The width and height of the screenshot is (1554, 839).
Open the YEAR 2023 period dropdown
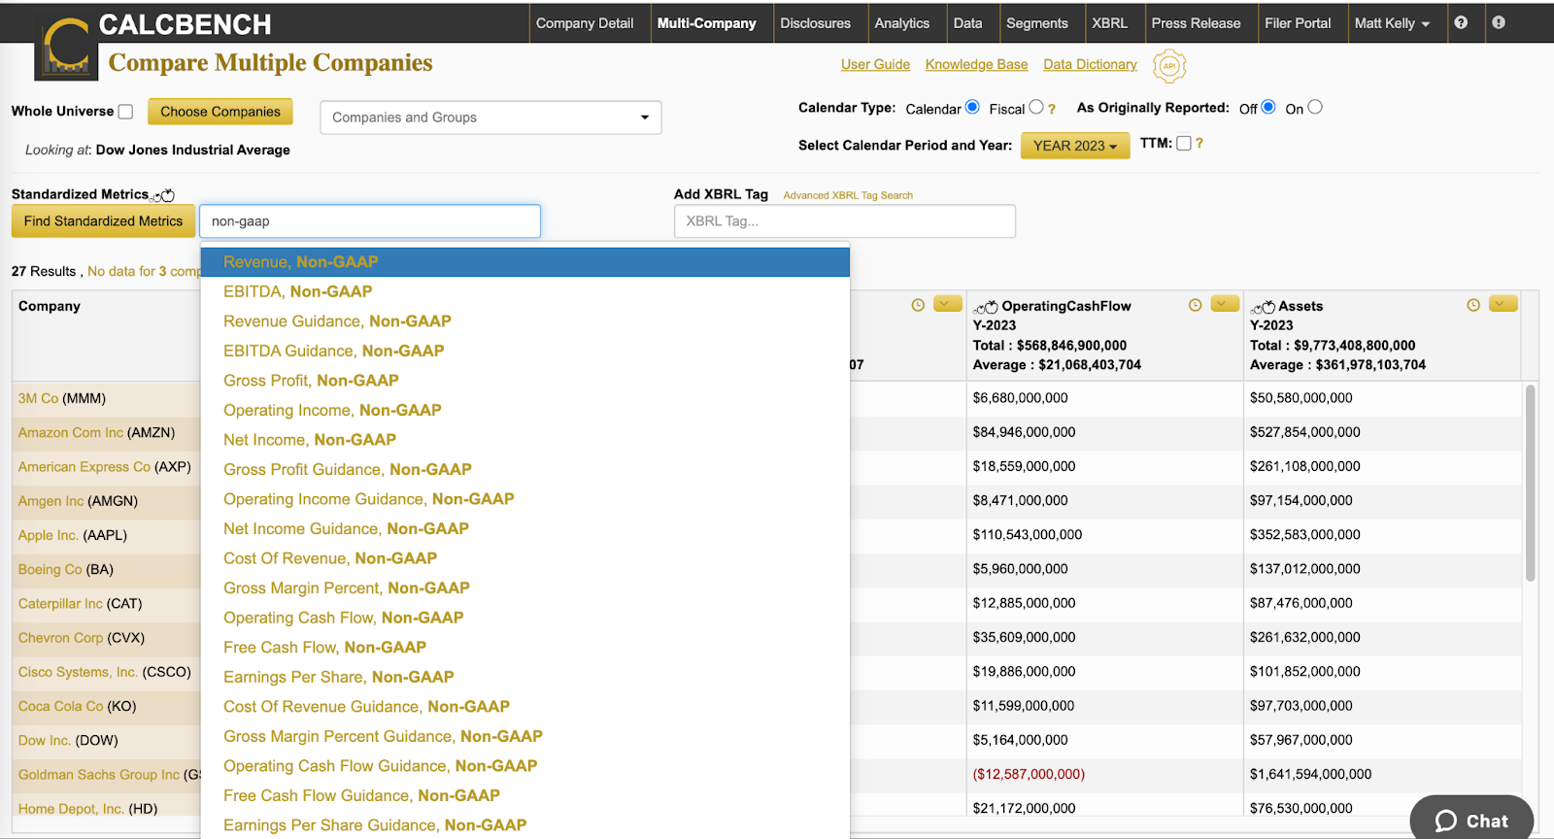(x=1075, y=146)
